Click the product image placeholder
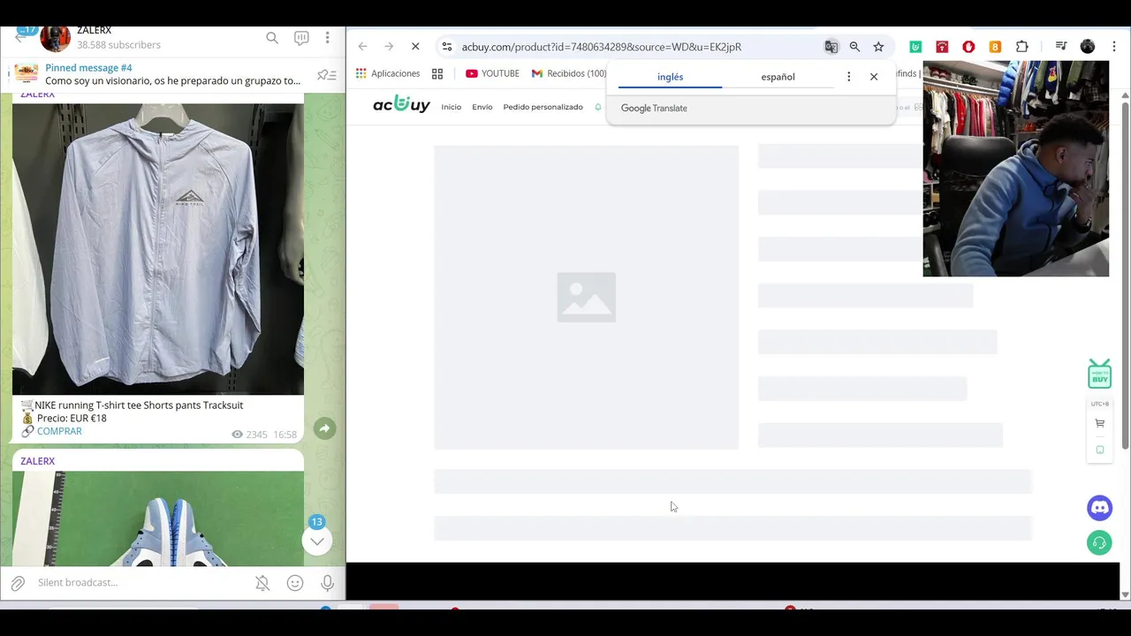The width and height of the screenshot is (1131, 636). click(x=586, y=298)
